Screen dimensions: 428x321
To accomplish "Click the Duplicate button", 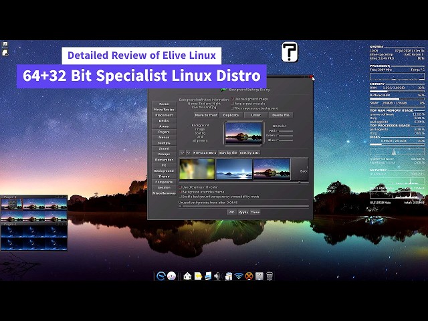I will (231, 115).
